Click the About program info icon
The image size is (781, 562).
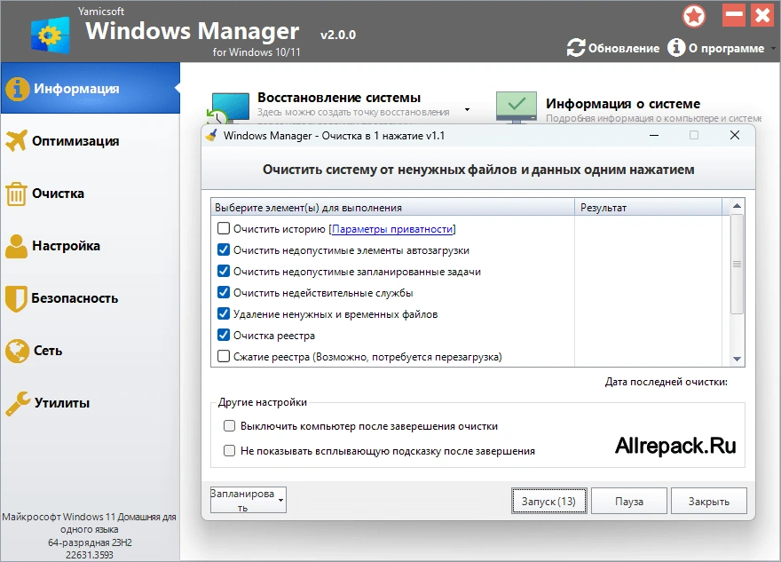676,48
